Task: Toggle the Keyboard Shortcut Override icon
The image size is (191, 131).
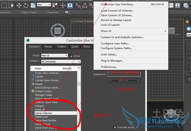Action: (70, 5)
